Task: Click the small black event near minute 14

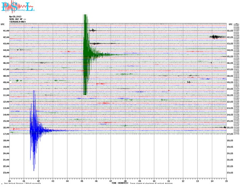Action: click(215, 37)
